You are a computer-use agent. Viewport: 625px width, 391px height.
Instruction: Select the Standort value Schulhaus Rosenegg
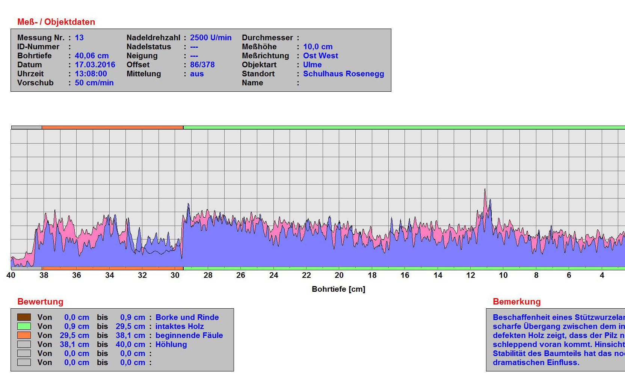343,74
